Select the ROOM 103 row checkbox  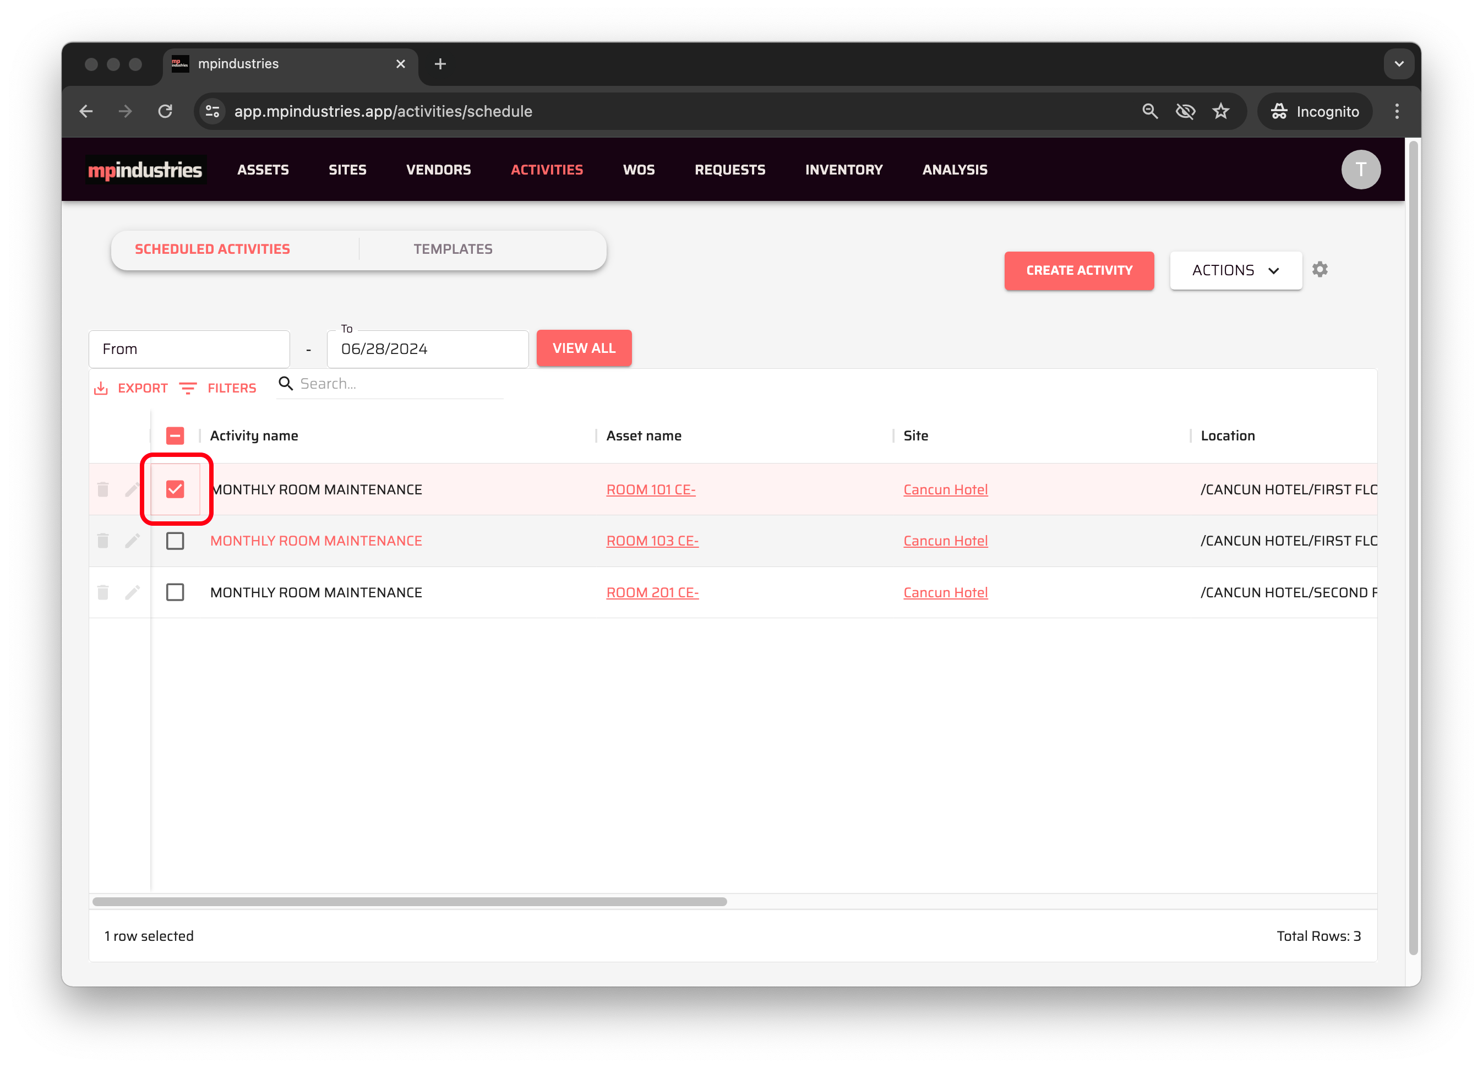click(x=175, y=541)
